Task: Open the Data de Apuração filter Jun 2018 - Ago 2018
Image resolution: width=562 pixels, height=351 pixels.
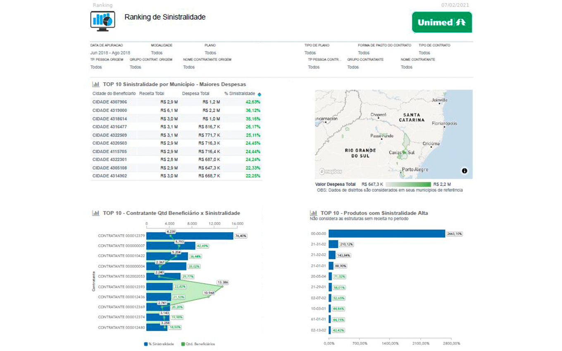Action: click(110, 53)
